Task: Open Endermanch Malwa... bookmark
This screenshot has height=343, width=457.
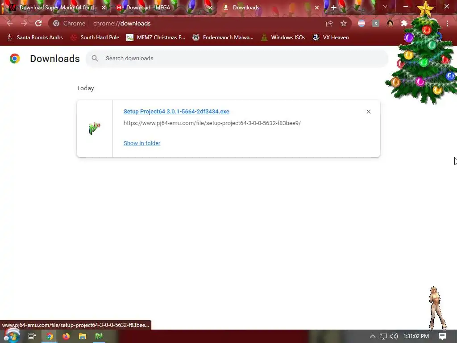Action: [223, 38]
